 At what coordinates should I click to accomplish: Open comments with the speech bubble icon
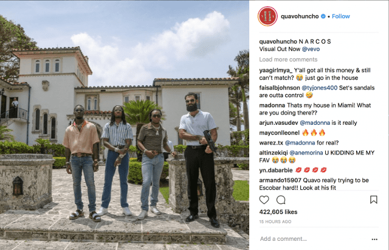click(x=281, y=200)
